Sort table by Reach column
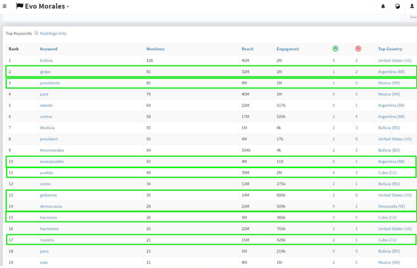 tap(247, 49)
